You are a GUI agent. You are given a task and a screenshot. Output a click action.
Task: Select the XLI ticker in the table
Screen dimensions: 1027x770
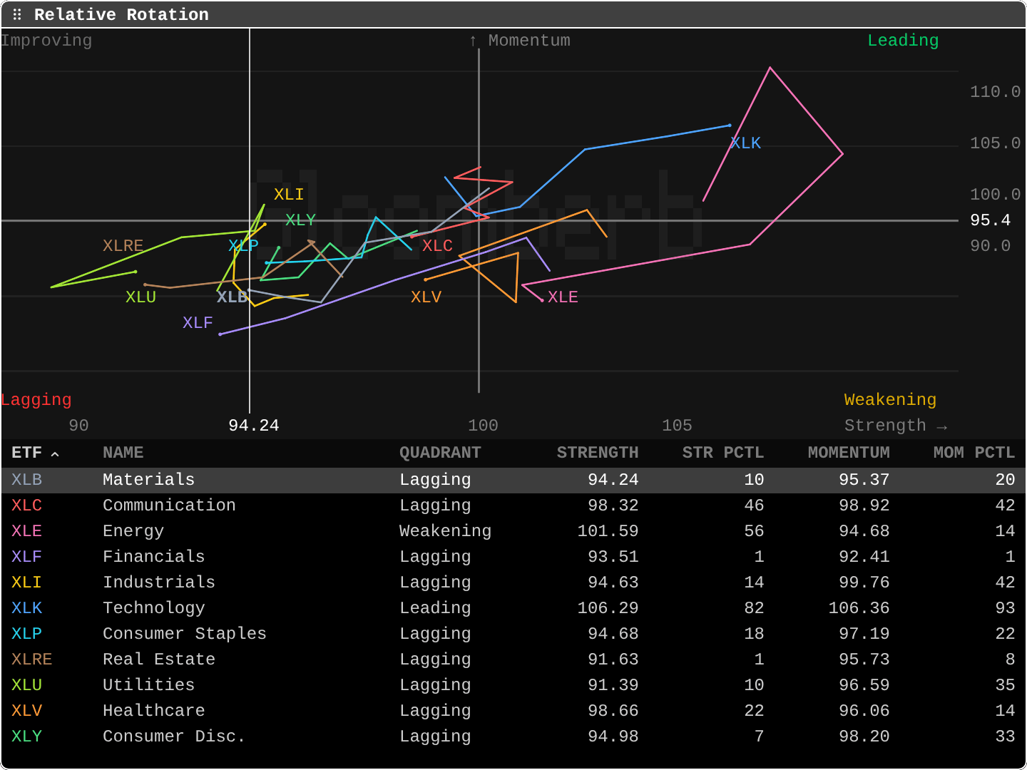[27, 582]
